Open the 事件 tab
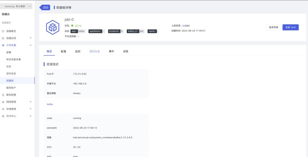308x157 pixels. (111, 51)
